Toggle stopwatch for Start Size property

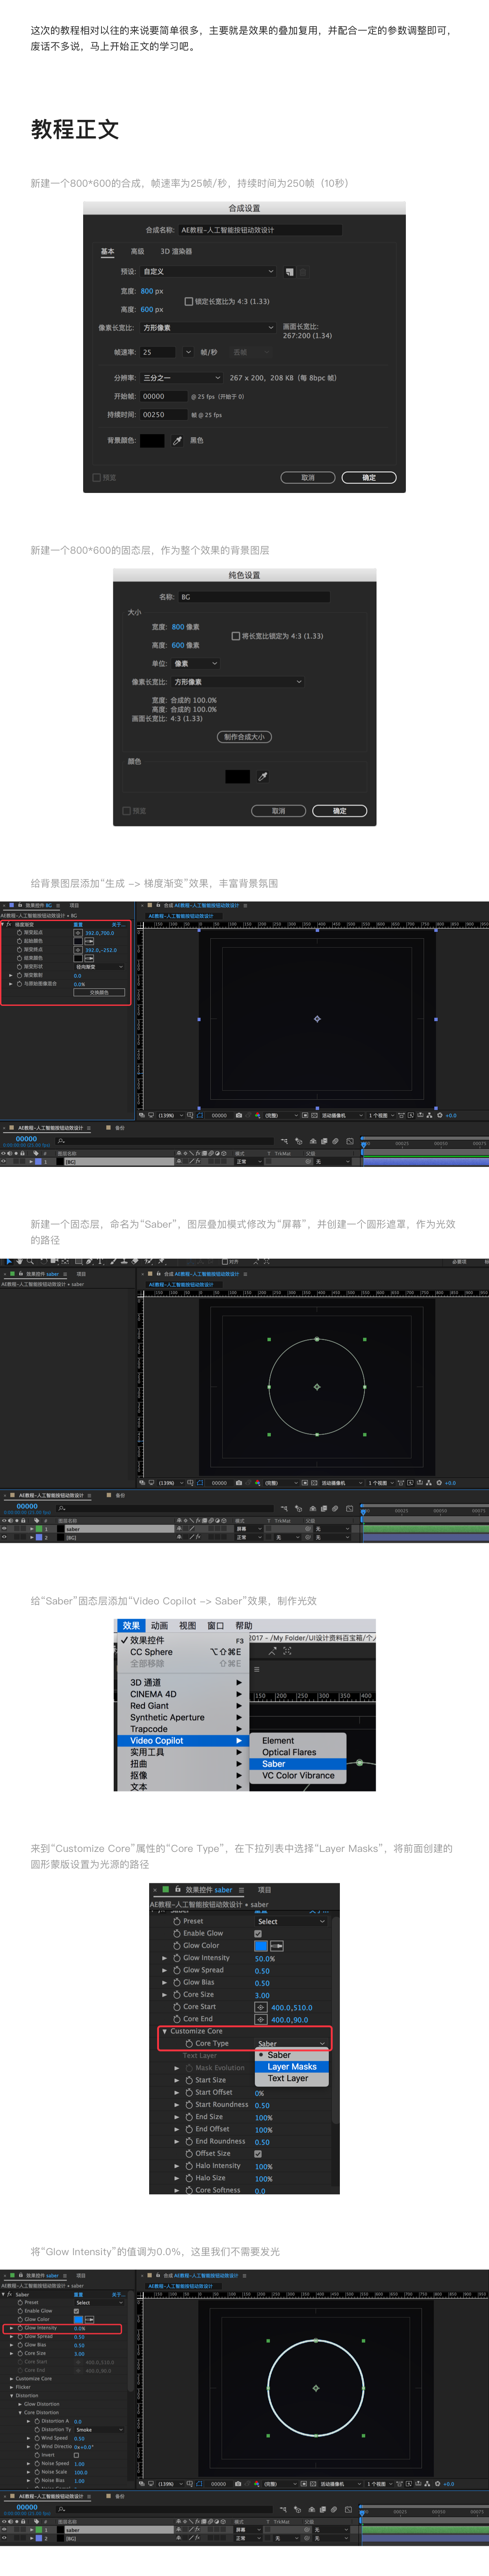[189, 2080]
